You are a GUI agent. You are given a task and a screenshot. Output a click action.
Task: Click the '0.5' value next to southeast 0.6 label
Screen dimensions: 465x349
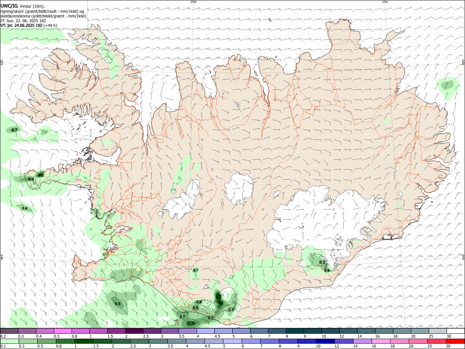pyautogui.click(x=322, y=262)
